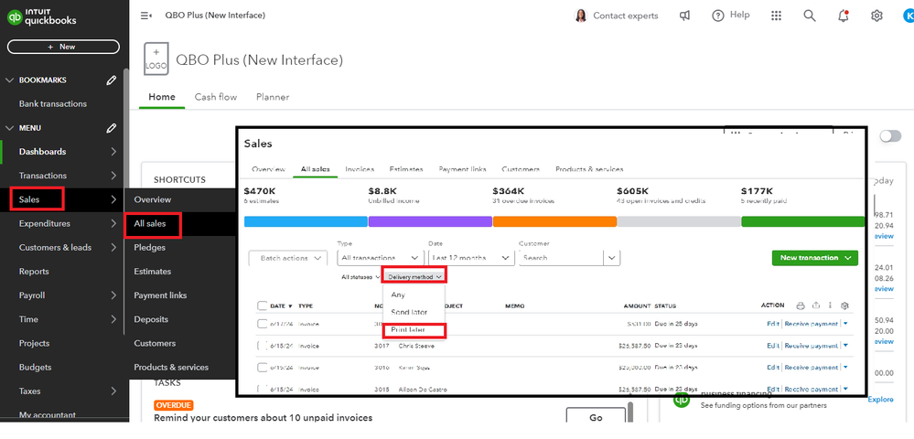The width and height of the screenshot is (914, 439).
Task: Click the Go button for overdue task
Action: coord(596,417)
